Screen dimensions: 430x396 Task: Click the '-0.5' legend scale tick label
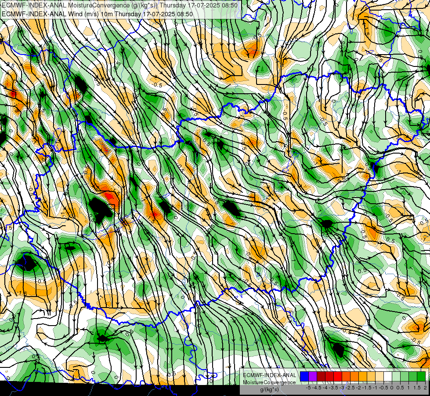pos(383,388)
